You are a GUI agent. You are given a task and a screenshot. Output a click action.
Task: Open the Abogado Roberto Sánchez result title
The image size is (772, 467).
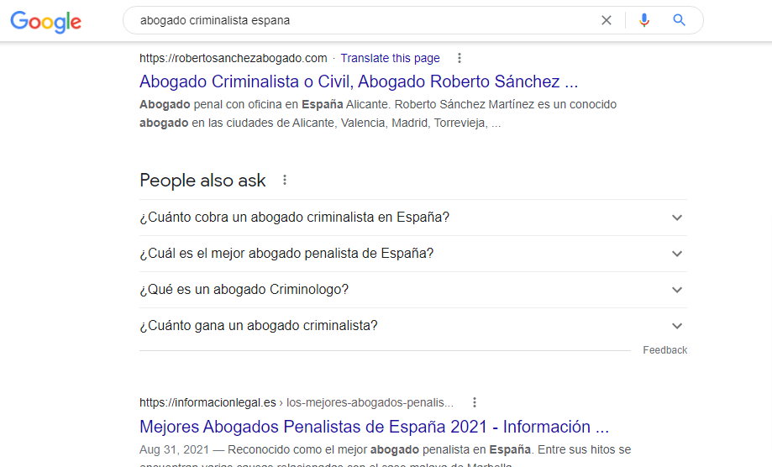pyautogui.click(x=359, y=81)
